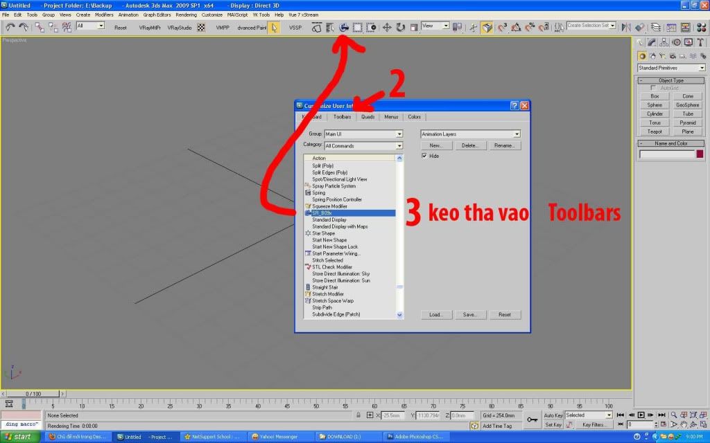Open the Rendering menu

click(186, 15)
